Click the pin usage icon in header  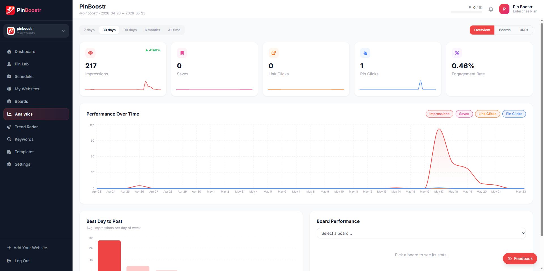point(470,8)
